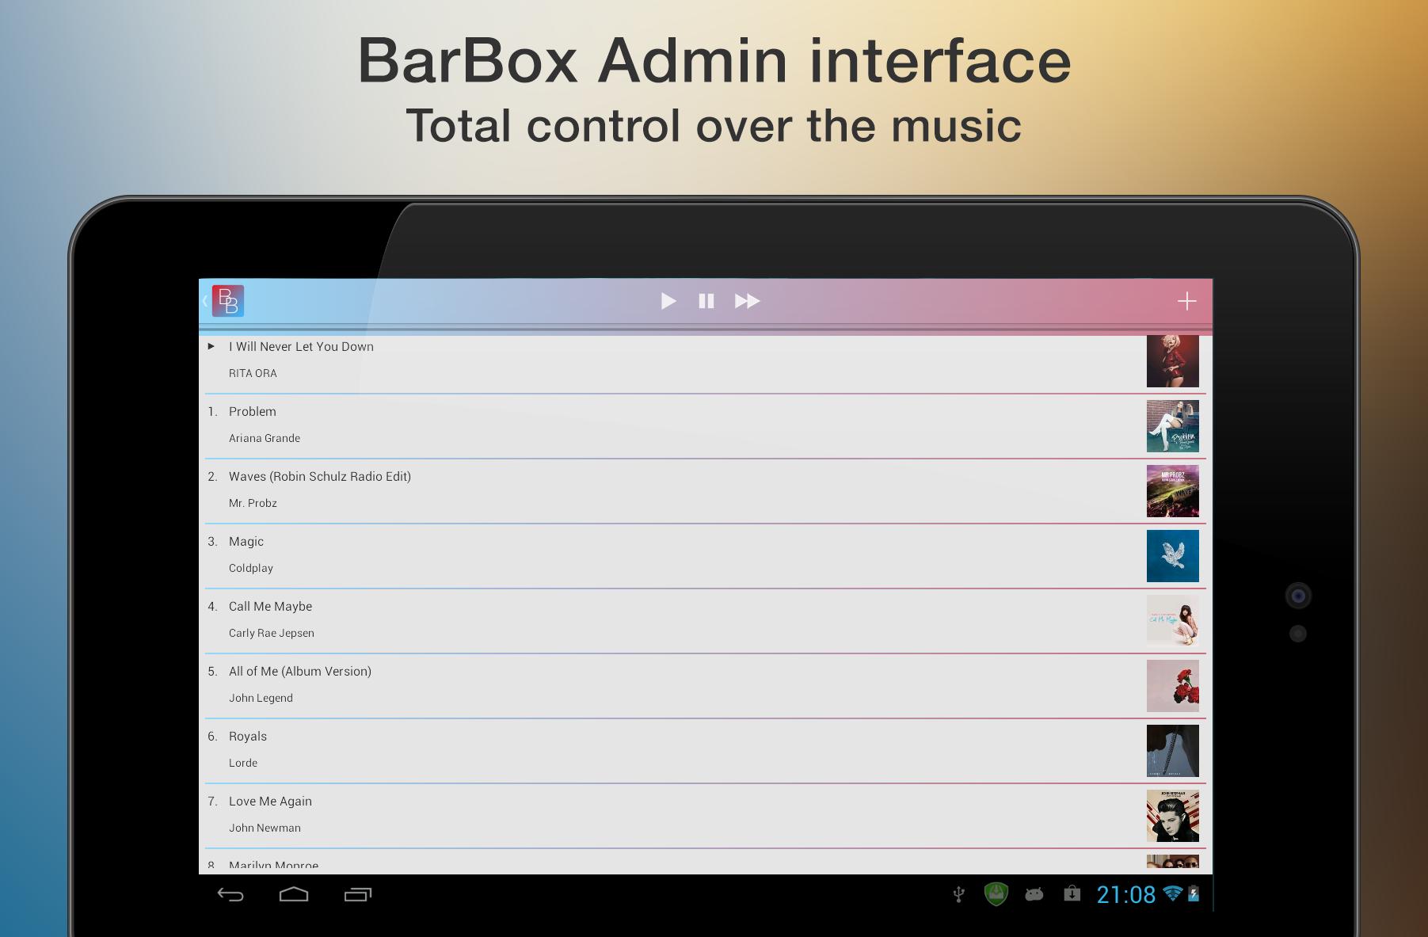Image resolution: width=1428 pixels, height=937 pixels.
Task: Tap the Wi-Fi status icon
Action: [x=1173, y=893]
